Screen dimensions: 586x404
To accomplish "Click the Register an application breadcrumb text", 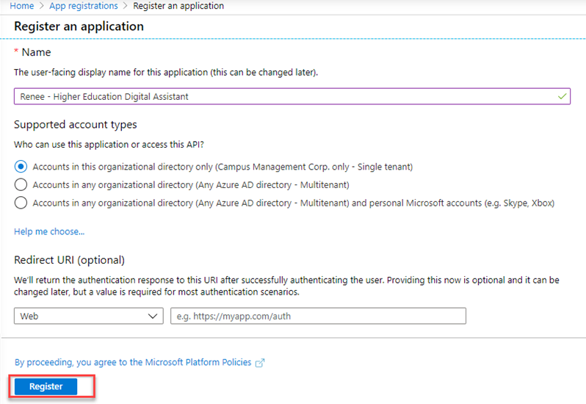I will (x=178, y=6).
